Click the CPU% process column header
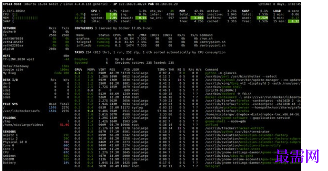328x171 pixels. point(78,69)
